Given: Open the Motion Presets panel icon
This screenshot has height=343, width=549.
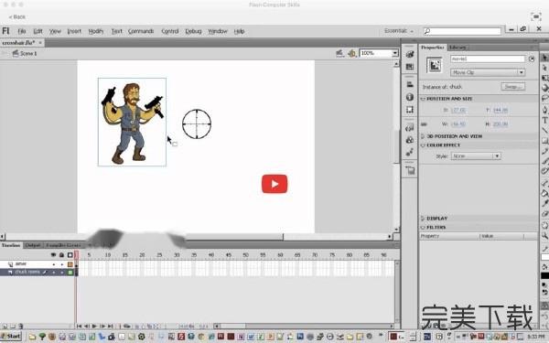Looking at the screenshot, I should pyautogui.click(x=410, y=152).
